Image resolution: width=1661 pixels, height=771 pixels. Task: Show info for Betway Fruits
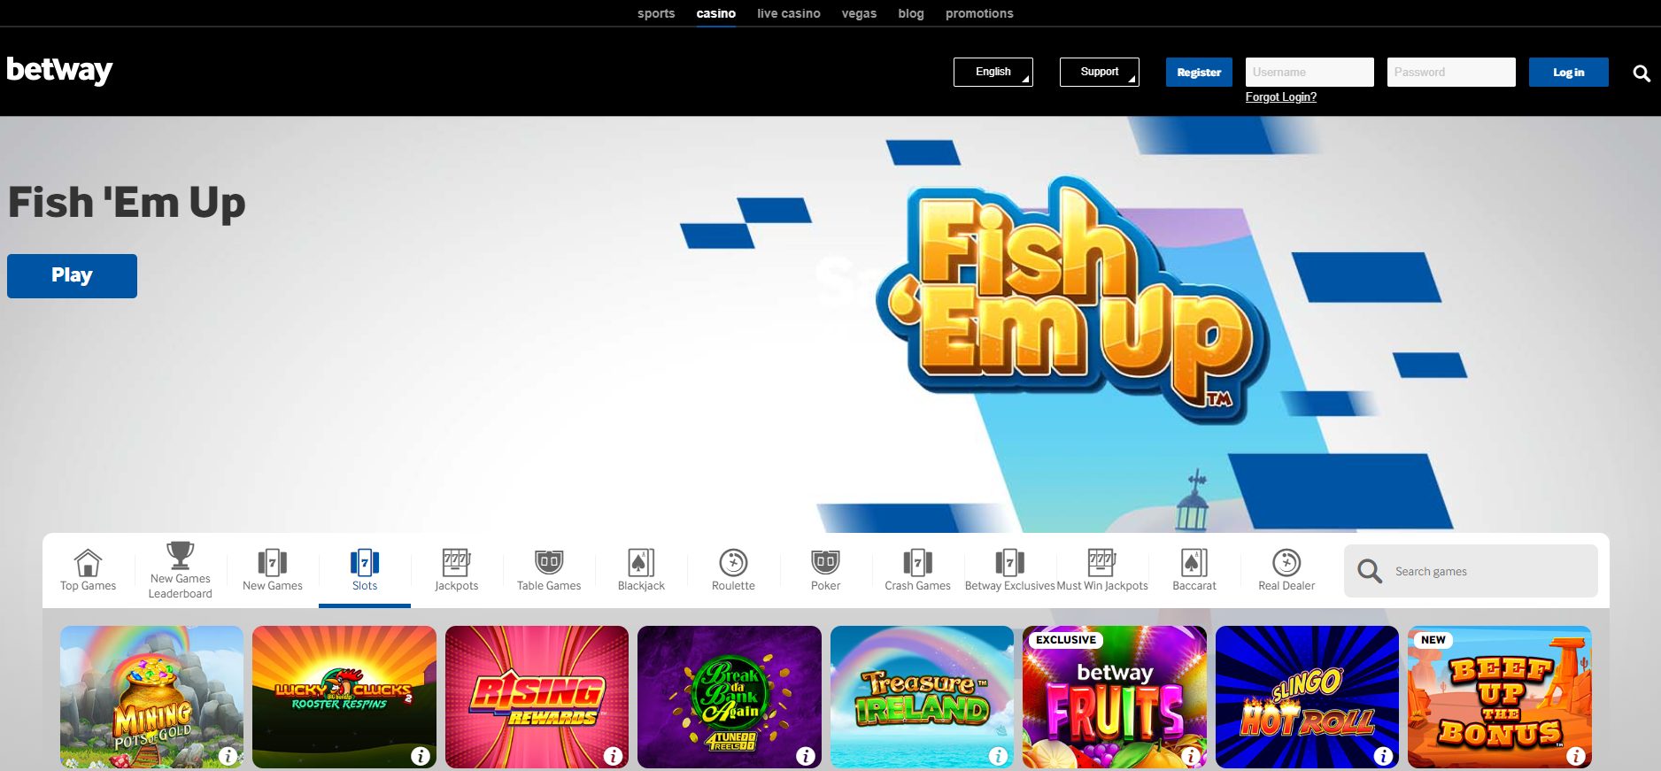tap(1191, 756)
